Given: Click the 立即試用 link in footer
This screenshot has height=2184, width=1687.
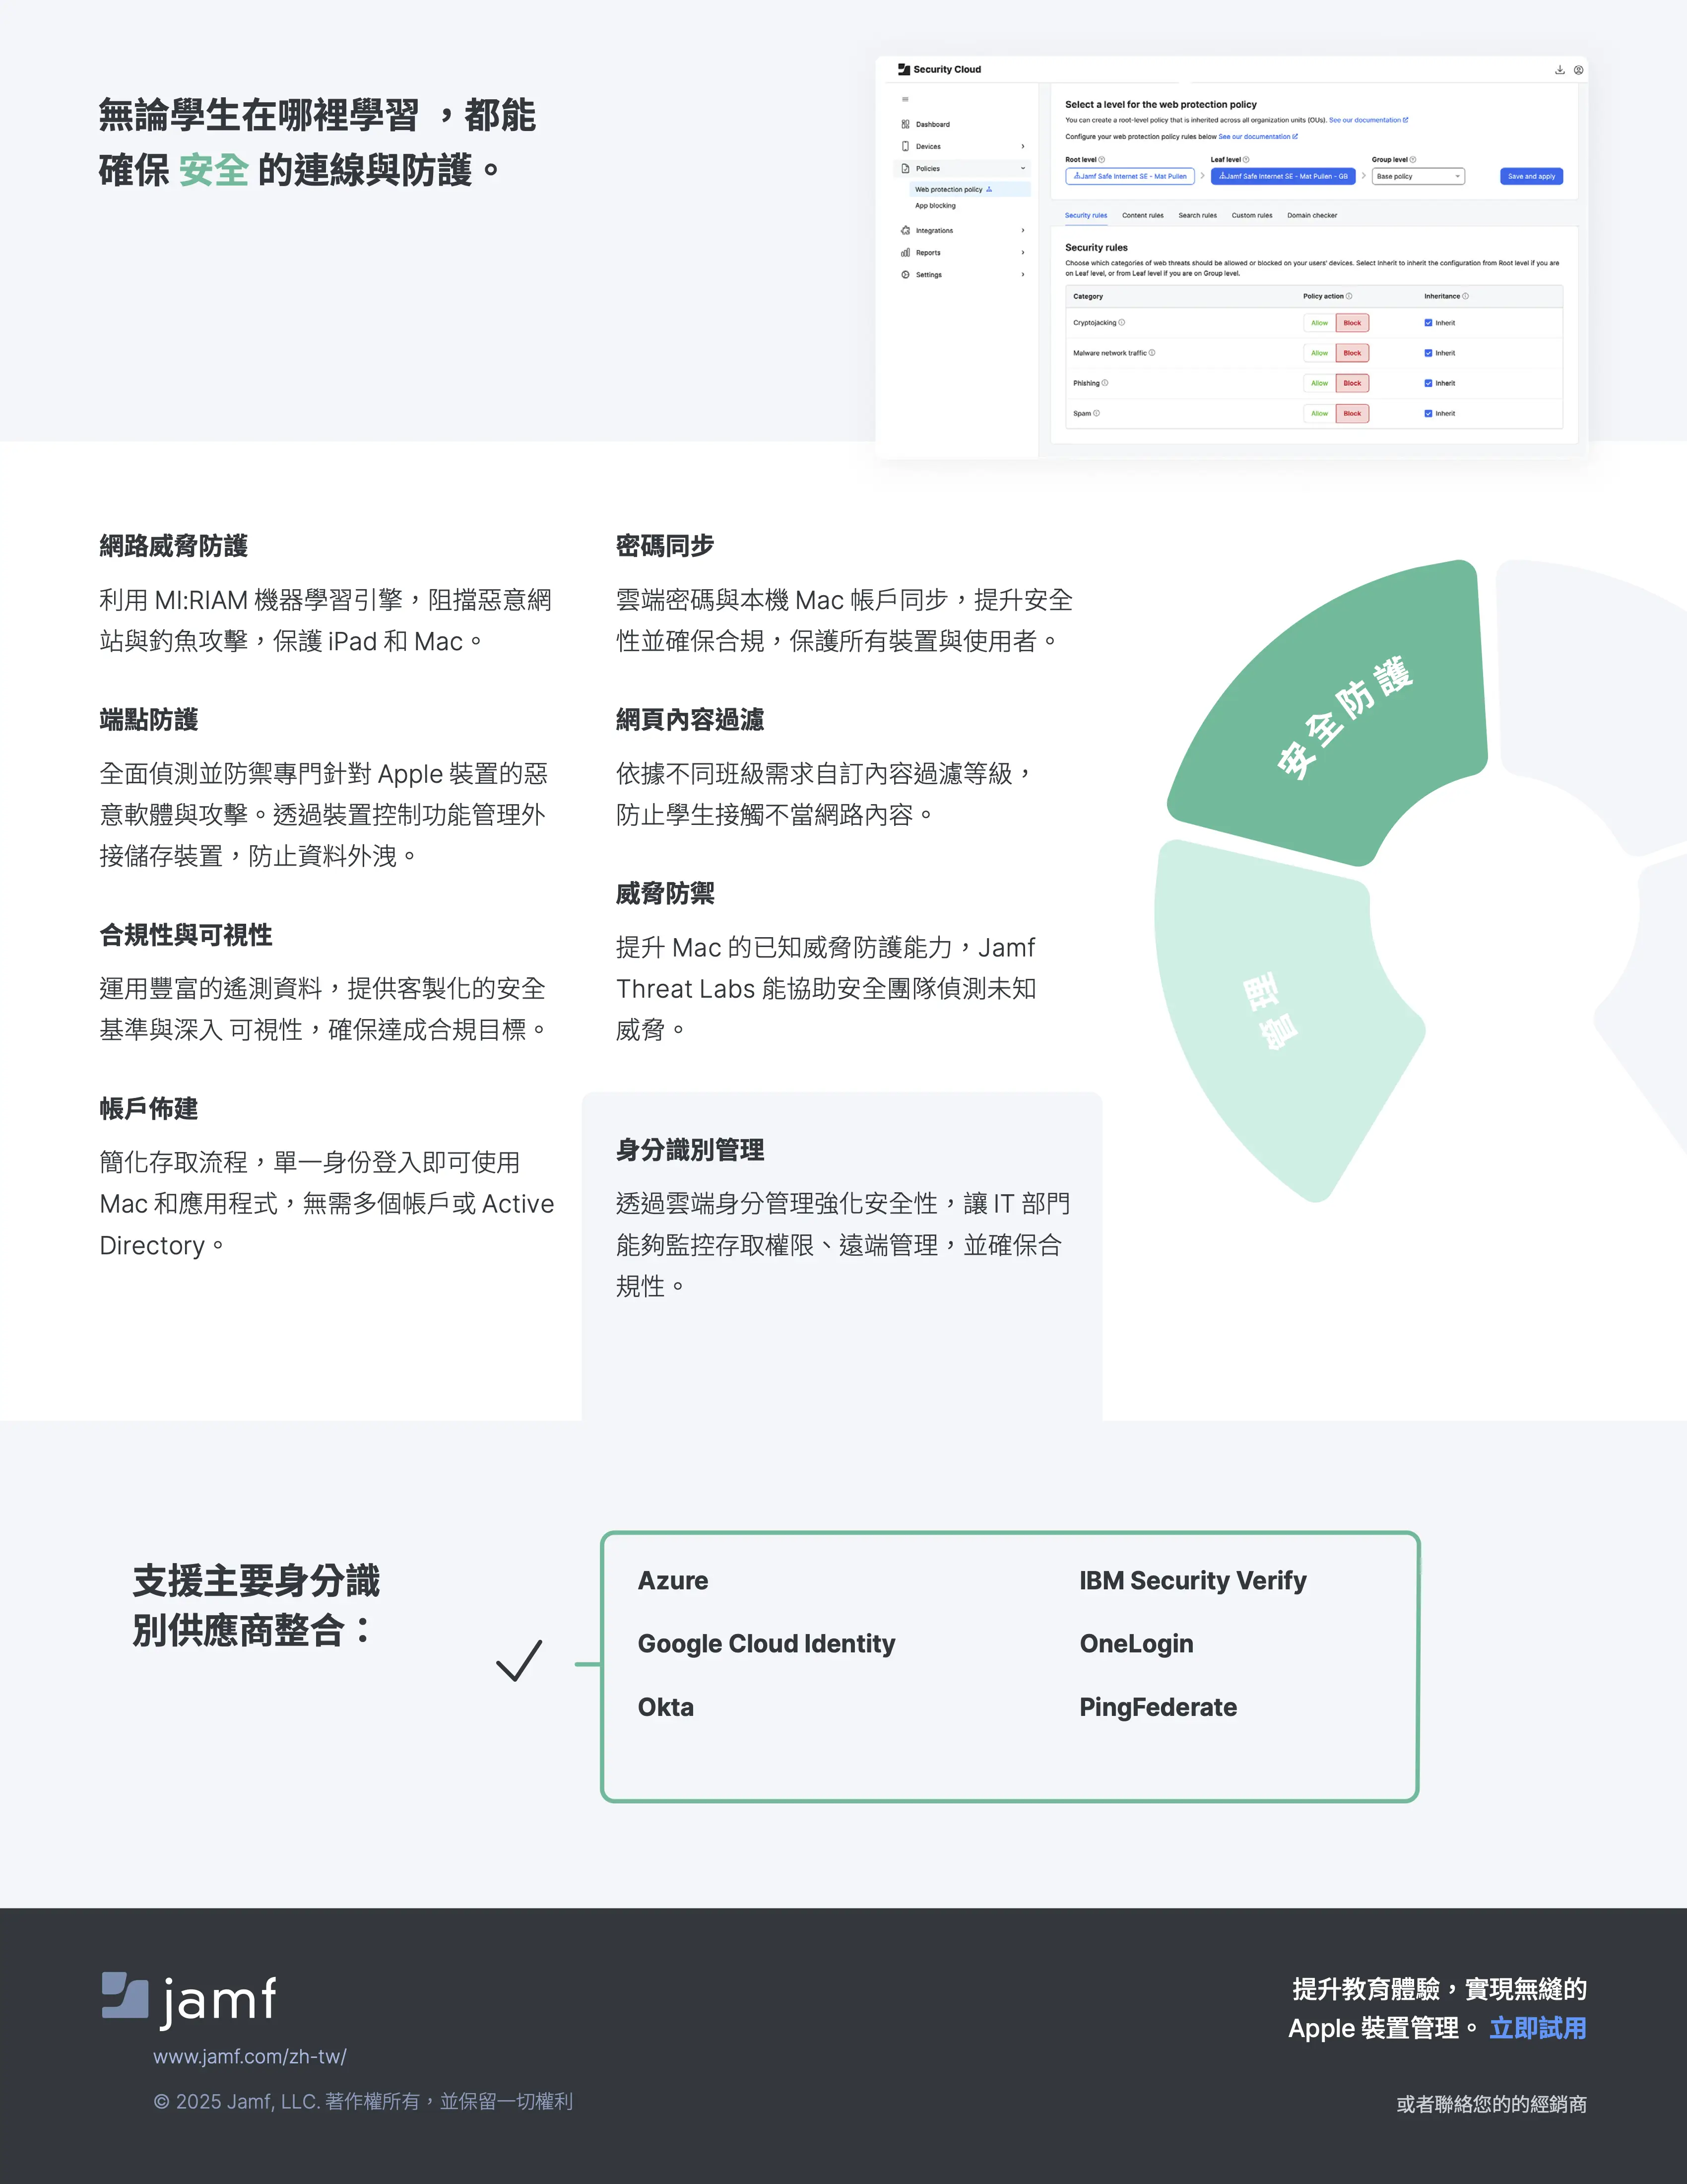Looking at the screenshot, I should pos(1537,2028).
